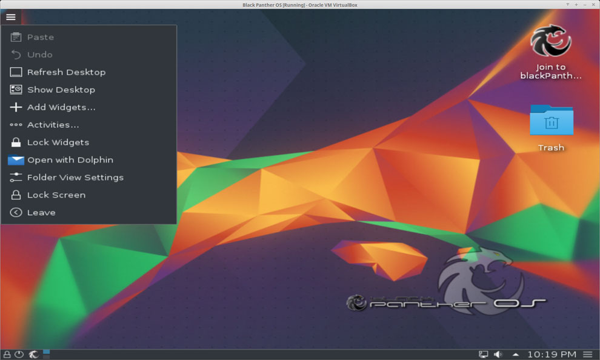Click the power icon in the bottom panel
The width and height of the screenshot is (600, 360).
coord(19,355)
